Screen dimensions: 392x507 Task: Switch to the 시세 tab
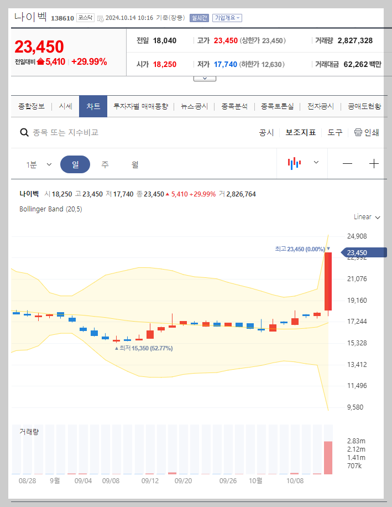66,106
